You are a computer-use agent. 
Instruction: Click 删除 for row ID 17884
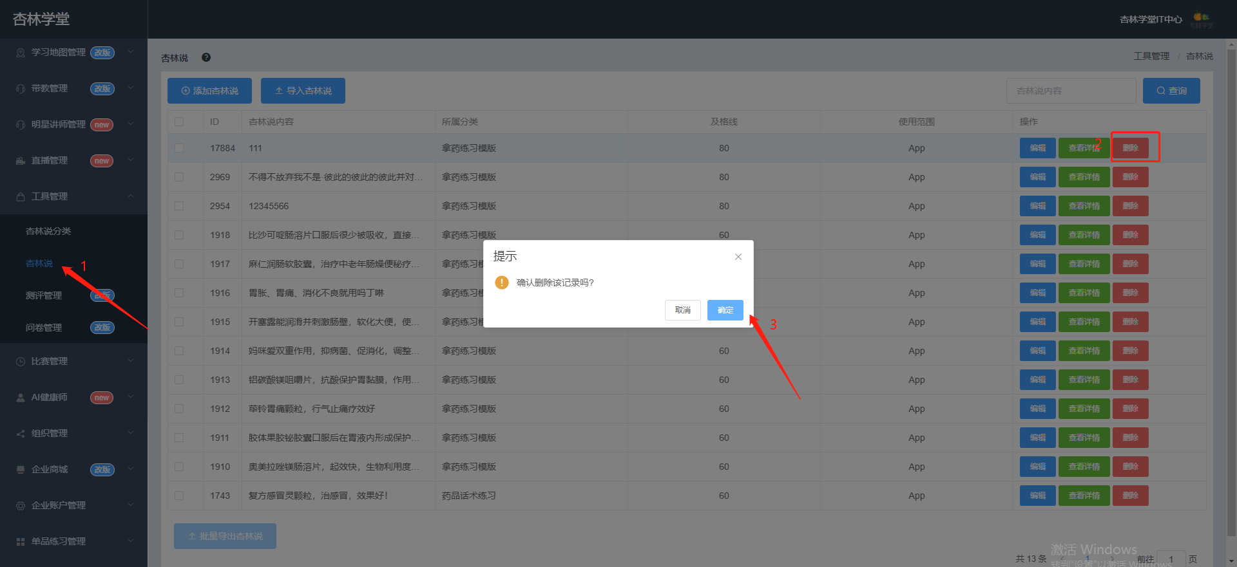(x=1131, y=148)
